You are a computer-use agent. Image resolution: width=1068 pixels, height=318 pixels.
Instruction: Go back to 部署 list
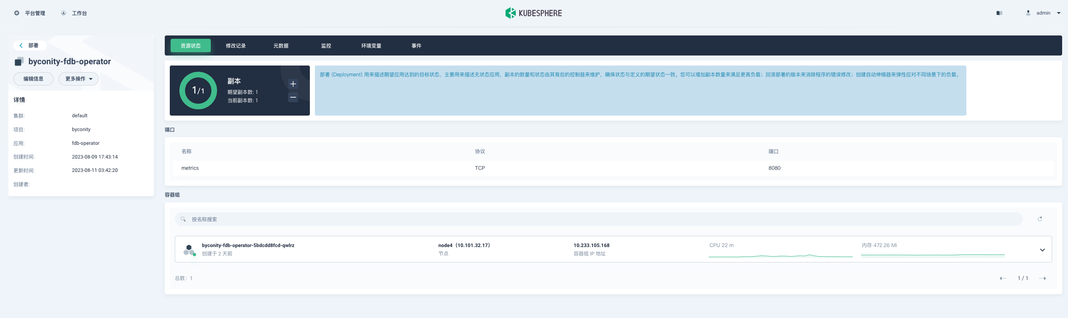(29, 45)
